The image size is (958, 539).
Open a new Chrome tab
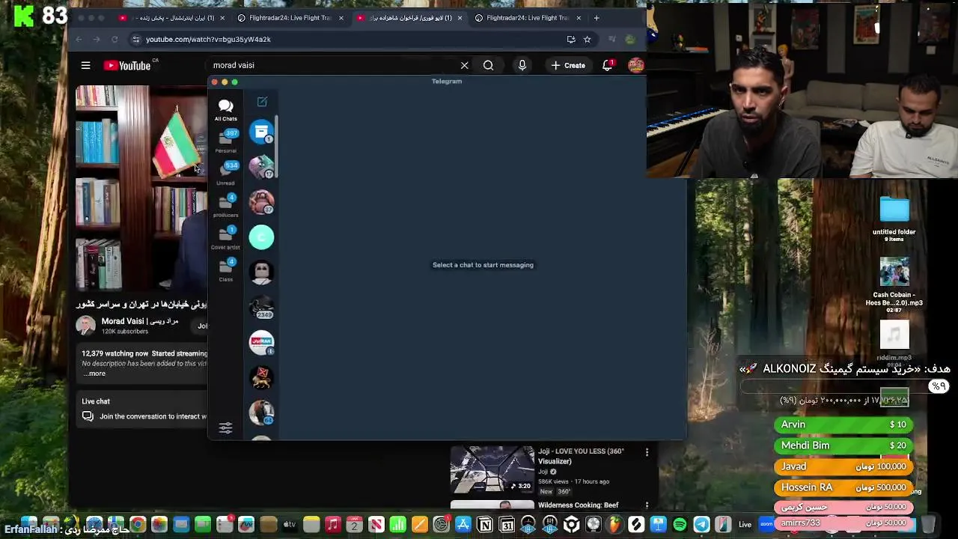tap(597, 18)
